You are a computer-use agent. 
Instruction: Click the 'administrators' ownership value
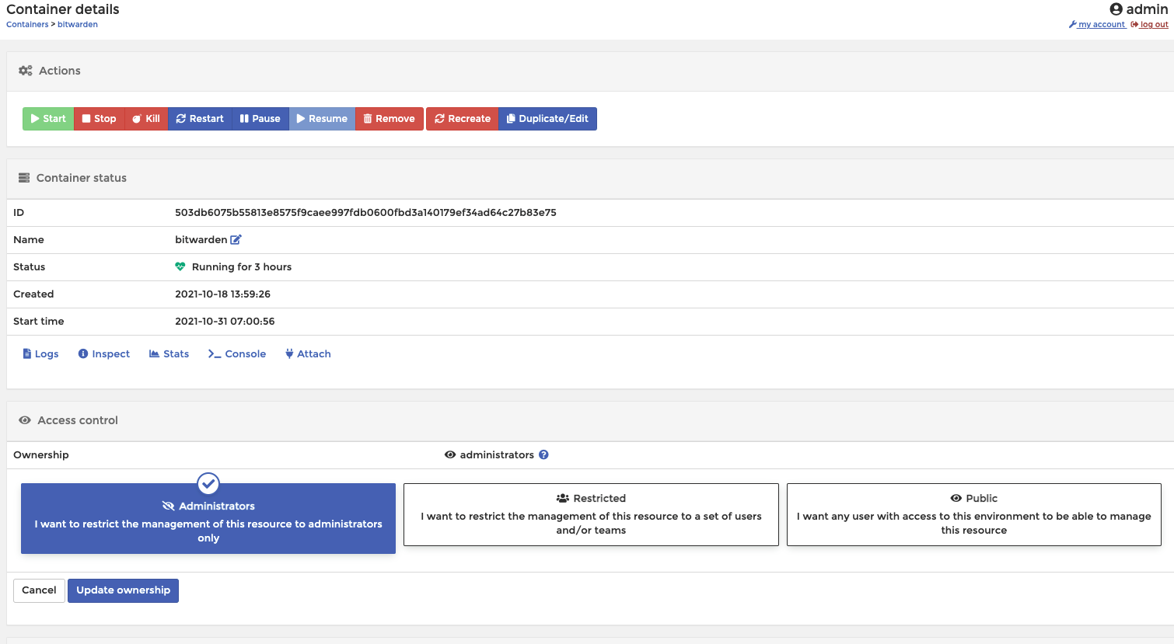pyautogui.click(x=497, y=455)
